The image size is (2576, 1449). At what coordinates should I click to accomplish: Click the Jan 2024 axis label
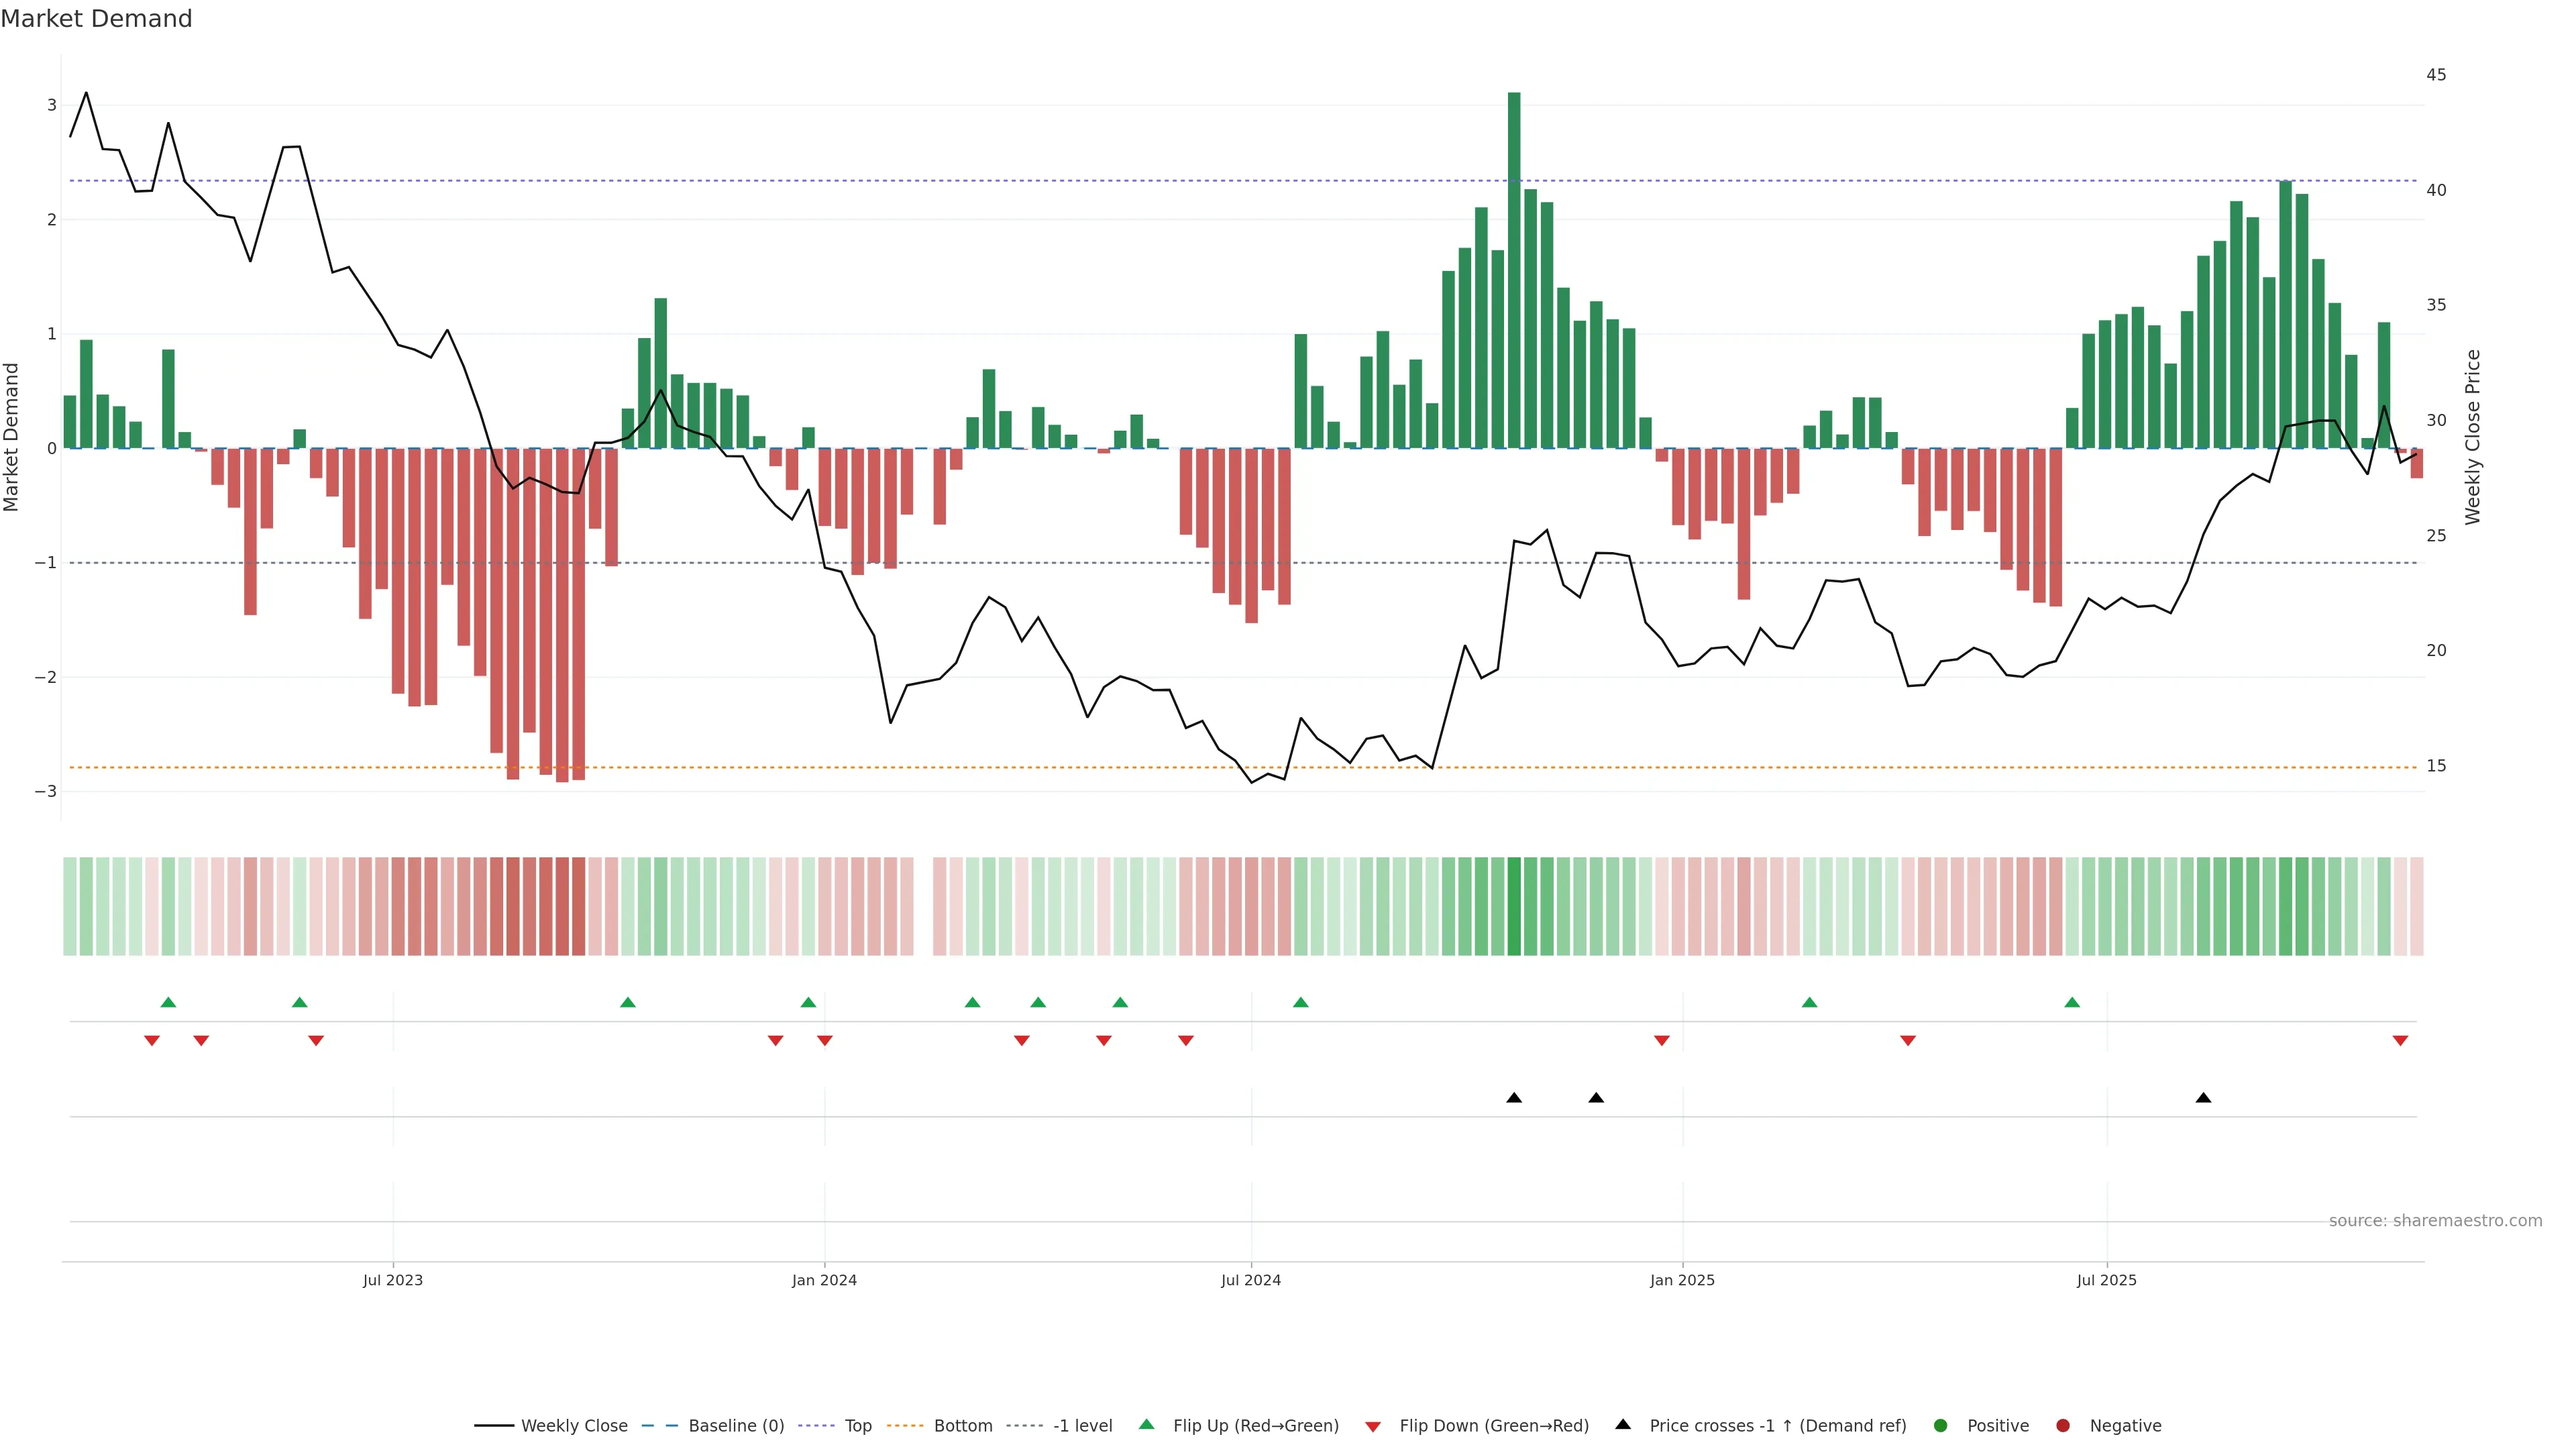pos(824,1280)
